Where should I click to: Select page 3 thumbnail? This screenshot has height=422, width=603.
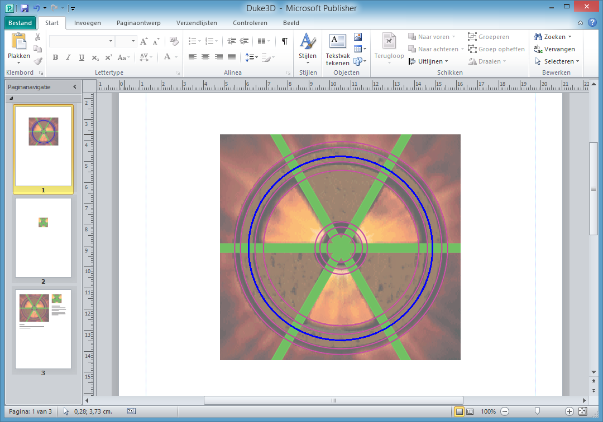(x=43, y=329)
